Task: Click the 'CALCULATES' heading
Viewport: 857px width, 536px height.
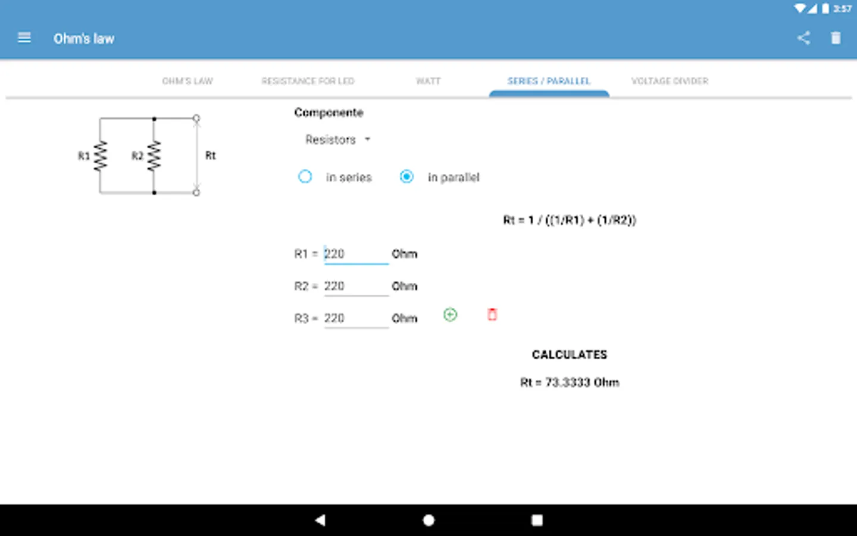Action: (x=570, y=355)
